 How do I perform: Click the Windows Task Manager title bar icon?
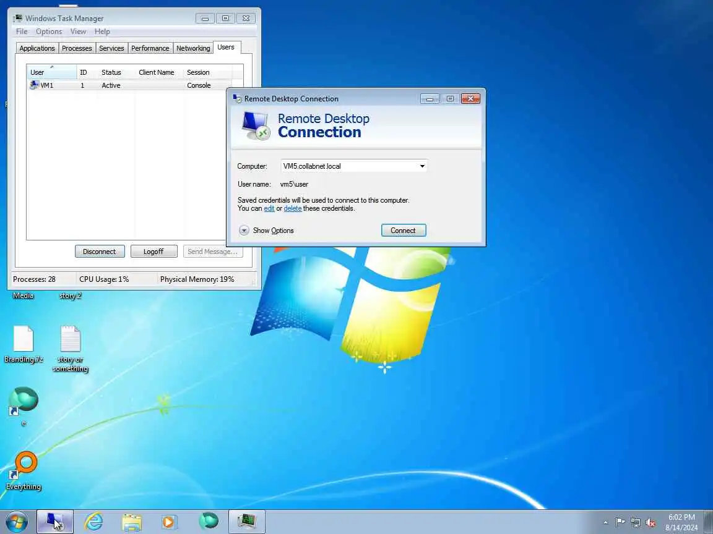click(18, 18)
